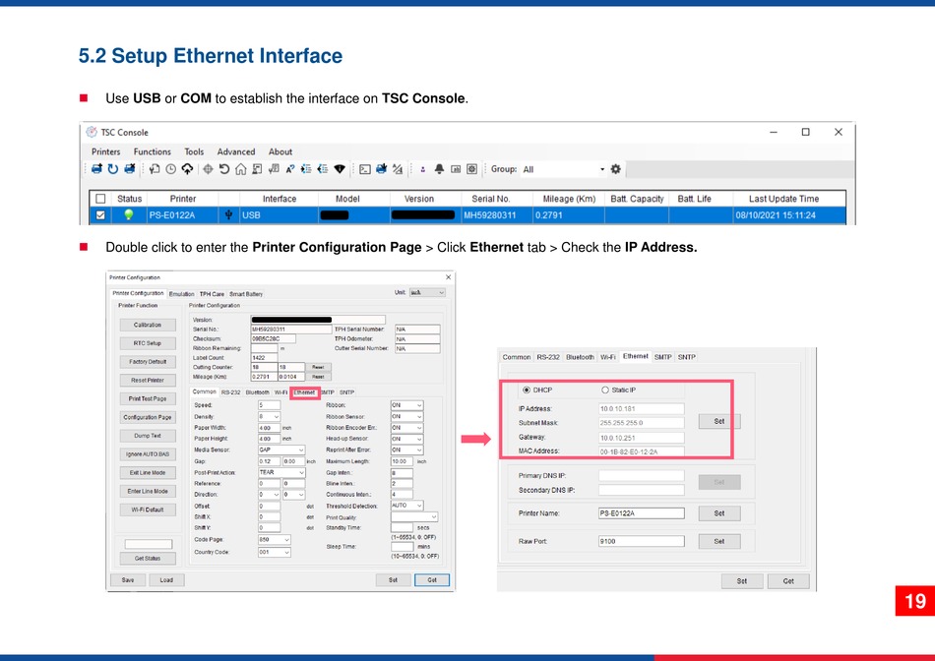Image resolution: width=935 pixels, height=661 pixels.
Task: Select the SNTP tab in the enlarged Ethernet view
Action: pyautogui.click(x=686, y=357)
